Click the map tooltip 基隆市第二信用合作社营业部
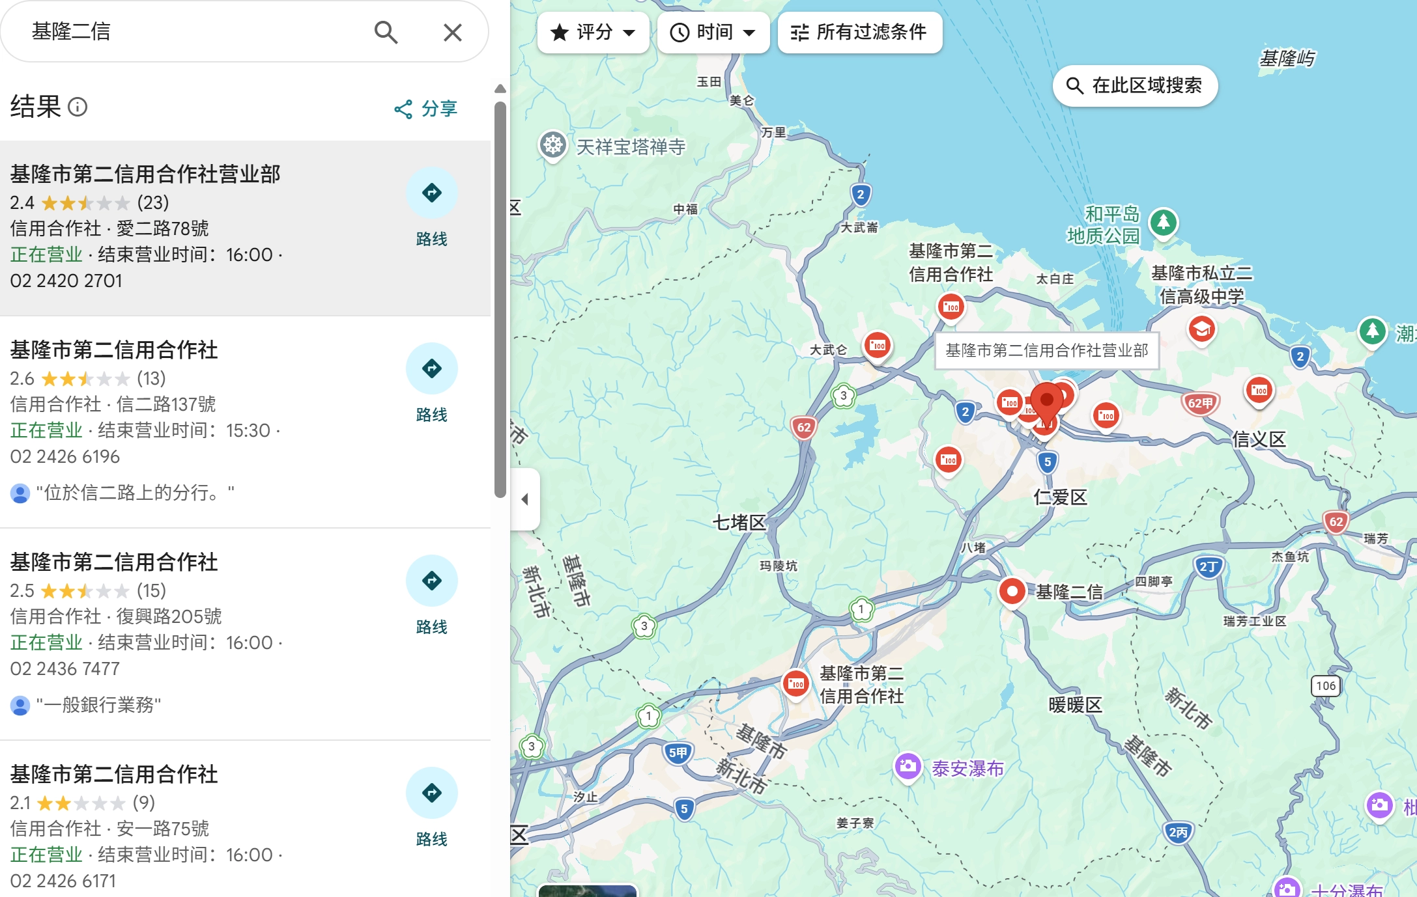 (1047, 351)
